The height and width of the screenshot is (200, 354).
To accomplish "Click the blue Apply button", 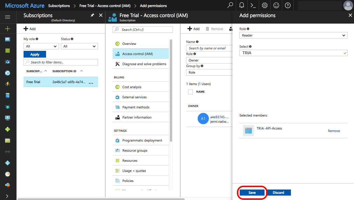I will tap(35, 54).
